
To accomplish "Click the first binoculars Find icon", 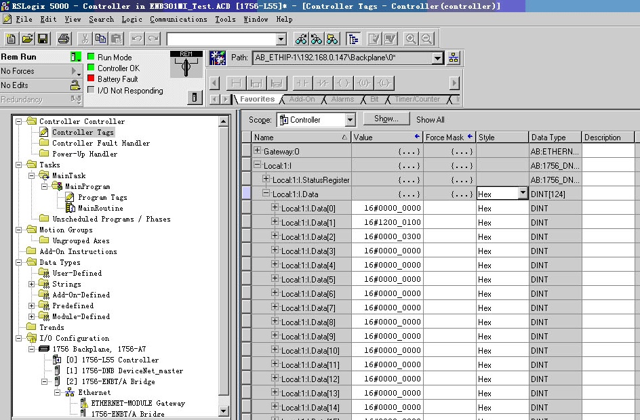I will point(300,39).
